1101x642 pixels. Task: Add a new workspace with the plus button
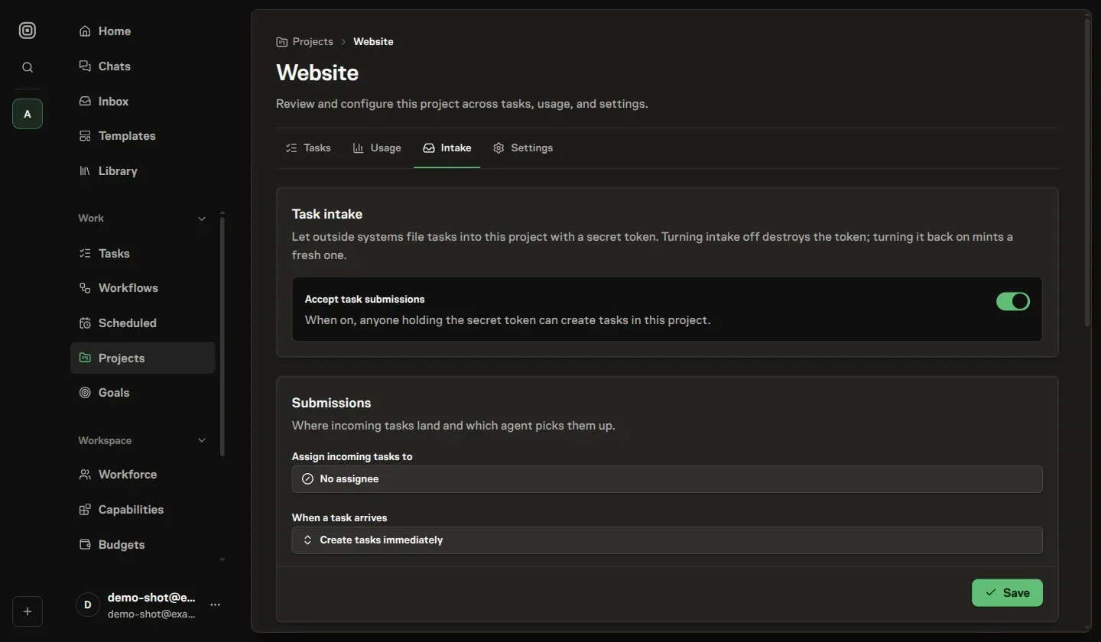28,611
